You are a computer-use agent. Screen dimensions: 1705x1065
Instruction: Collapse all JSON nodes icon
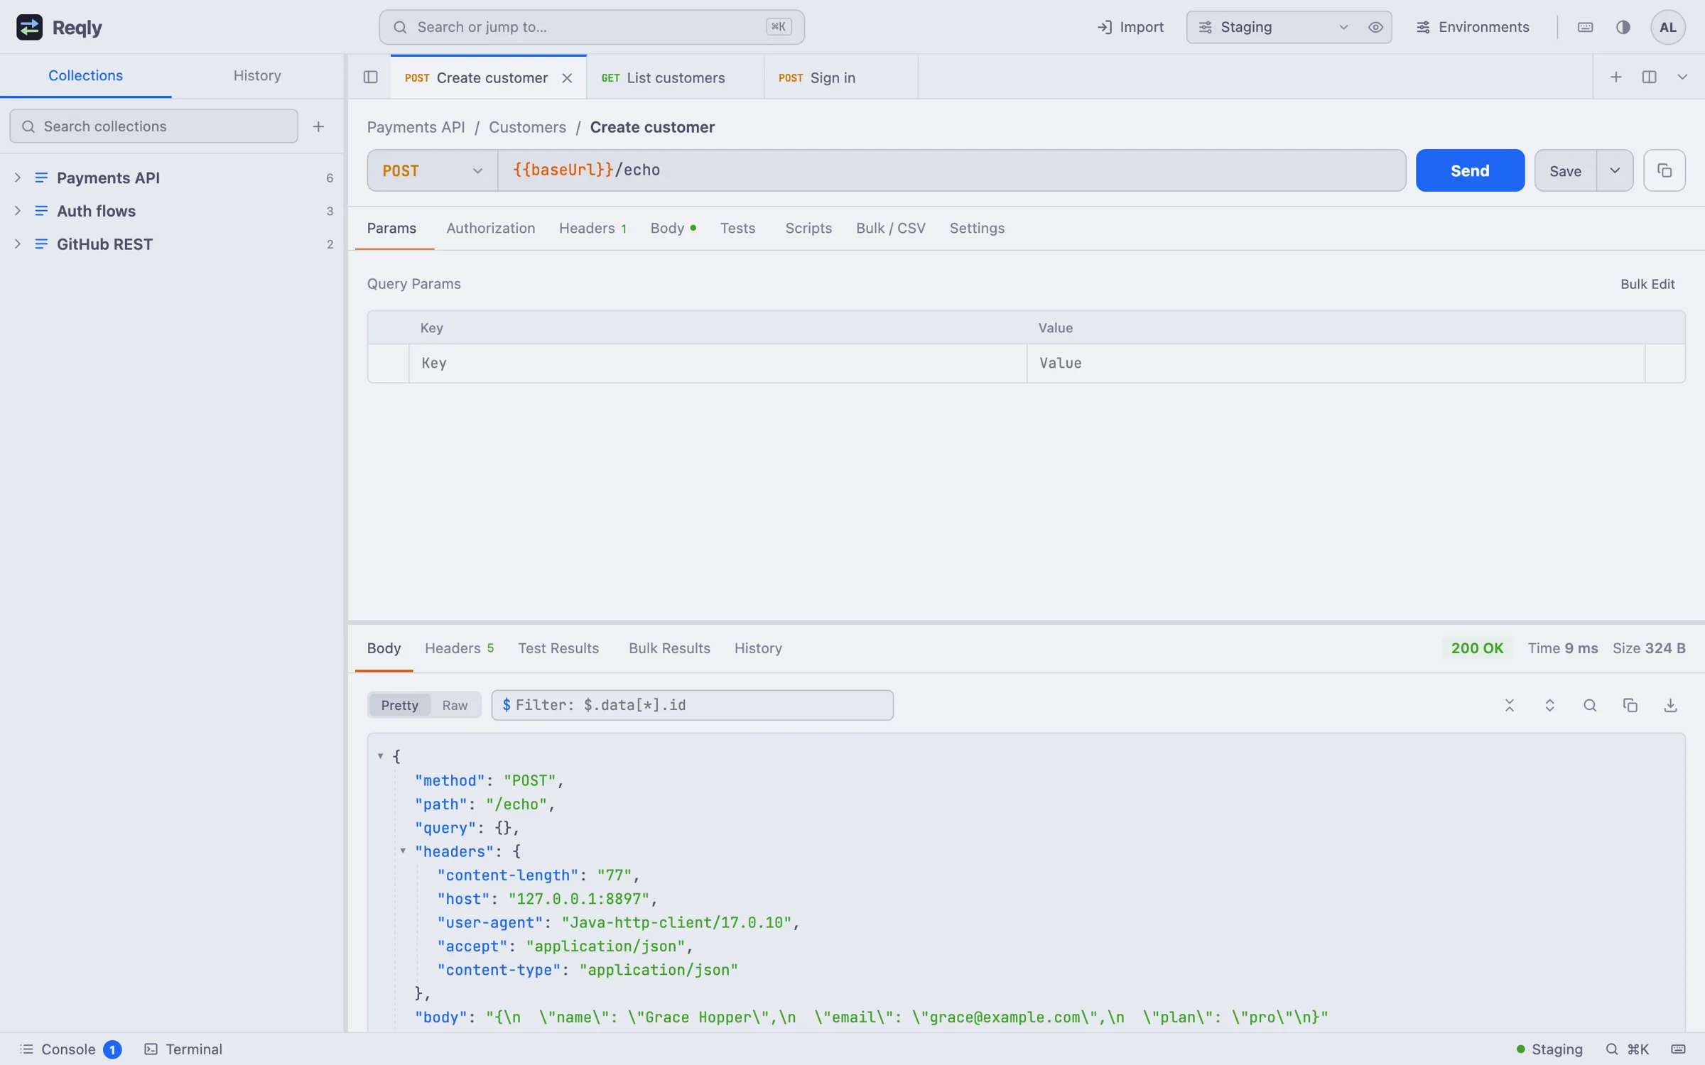coord(1510,705)
